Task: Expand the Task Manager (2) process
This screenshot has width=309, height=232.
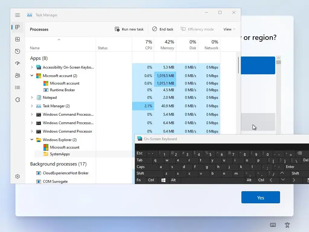Action: pyautogui.click(x=32, y=106)
